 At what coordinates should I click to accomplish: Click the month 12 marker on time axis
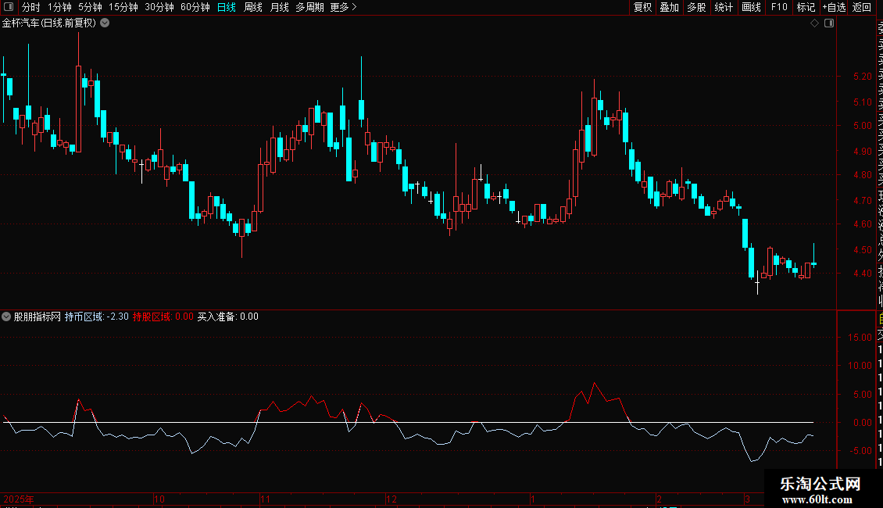[391, 499]
